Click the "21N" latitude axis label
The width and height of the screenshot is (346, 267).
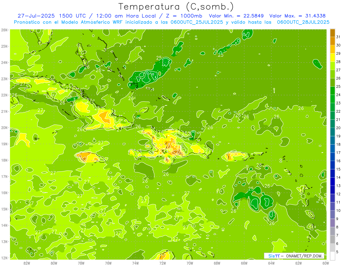point(4,111)
